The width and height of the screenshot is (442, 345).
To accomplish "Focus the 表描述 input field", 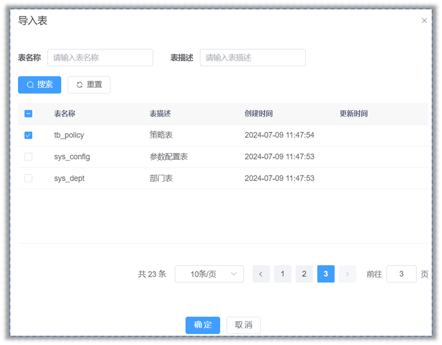I will pyautogui.click(x=253, y=57).
